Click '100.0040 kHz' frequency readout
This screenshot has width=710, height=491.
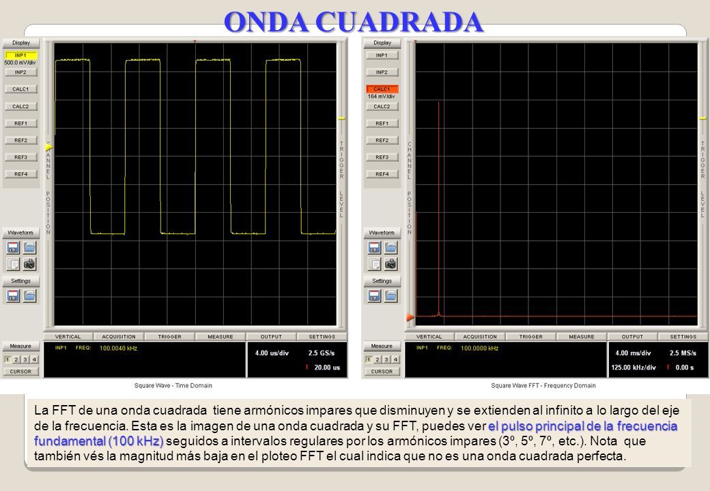coord(118,348)
